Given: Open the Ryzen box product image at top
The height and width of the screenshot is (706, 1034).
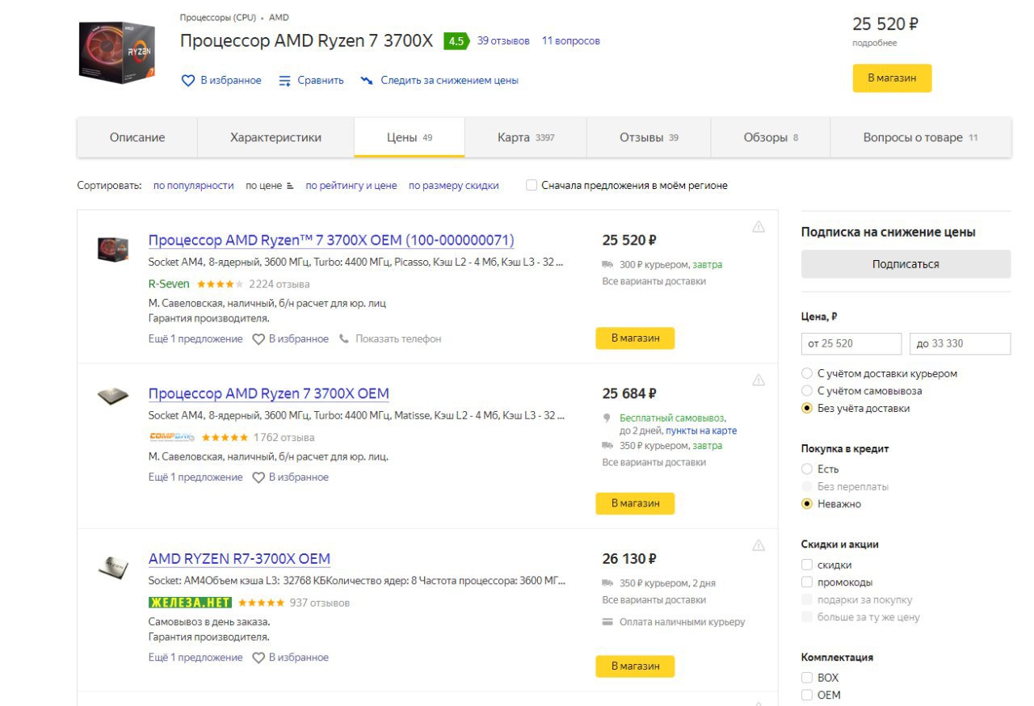Looking at the screenshot, I should 116,52.
